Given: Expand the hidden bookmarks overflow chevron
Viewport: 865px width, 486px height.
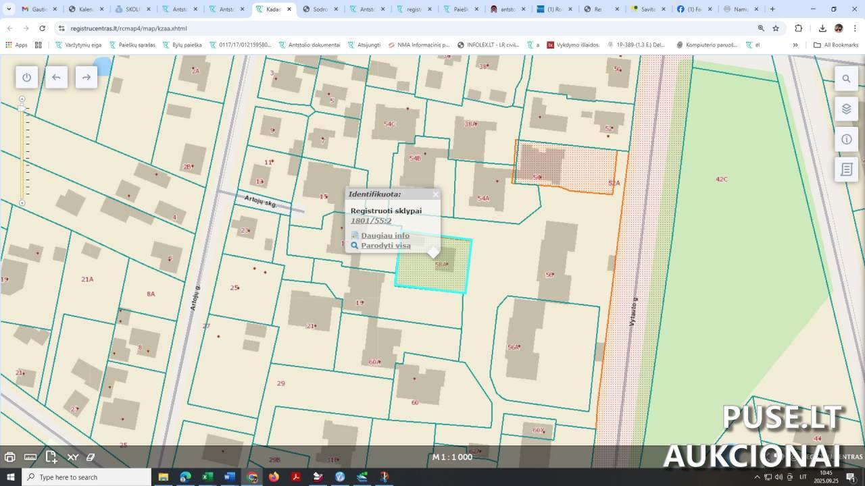Looking at the screenshot, I should pos(795,45).
